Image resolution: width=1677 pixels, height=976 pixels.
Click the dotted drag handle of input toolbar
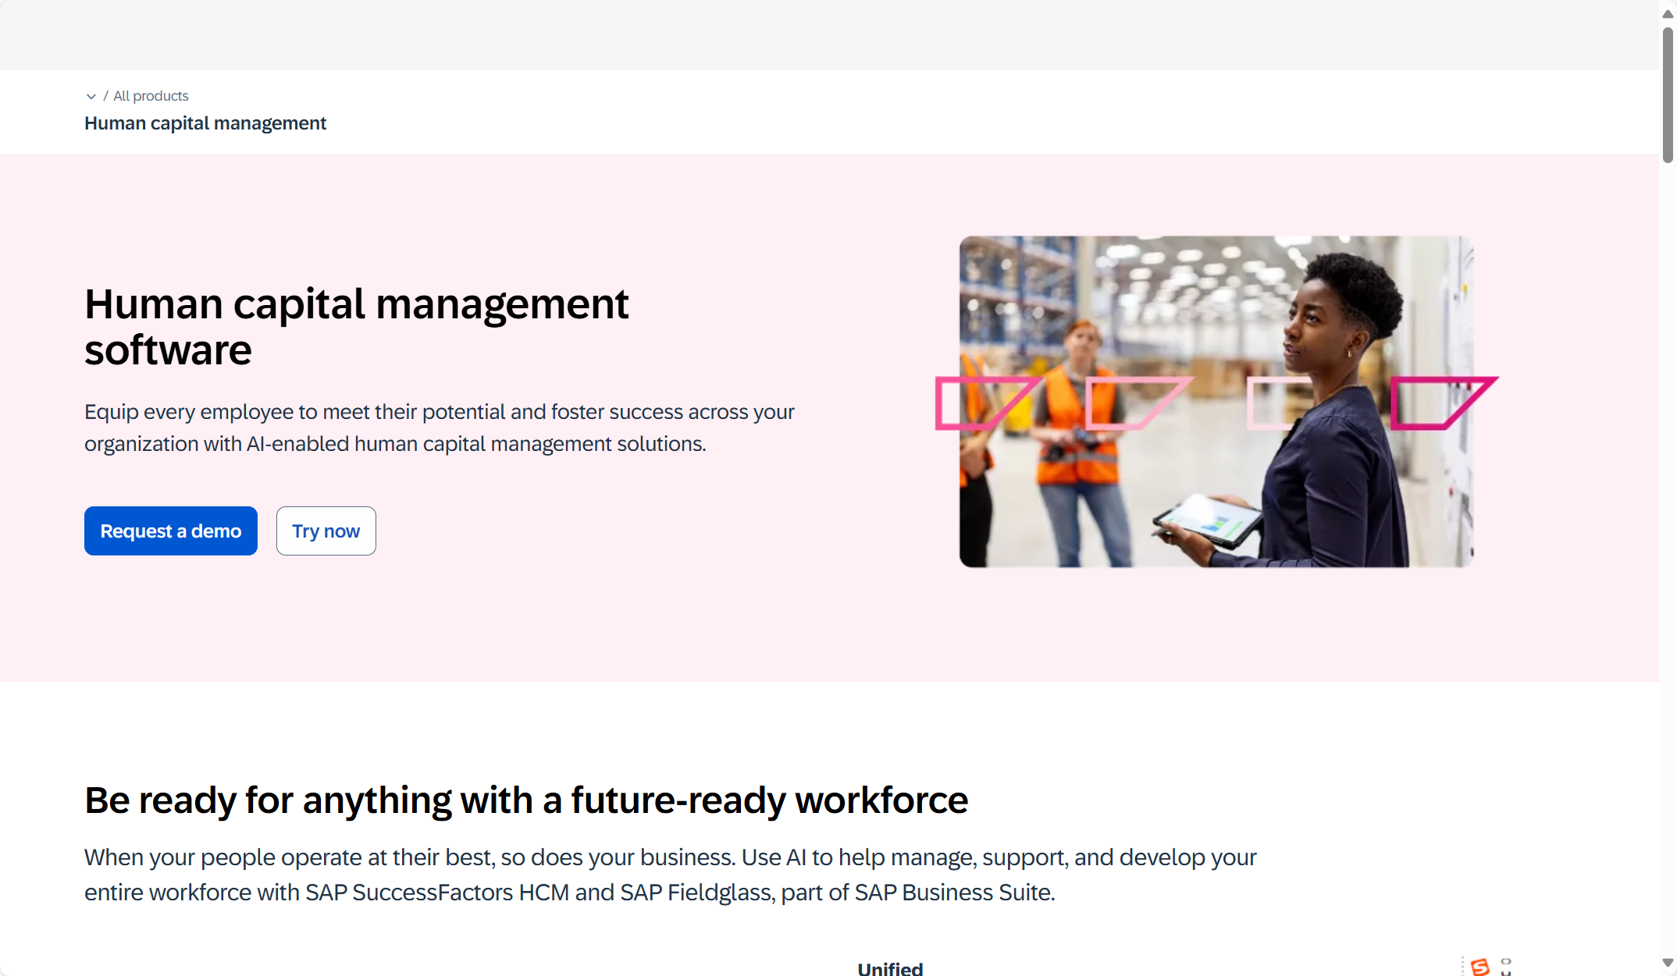[1462, 967]
